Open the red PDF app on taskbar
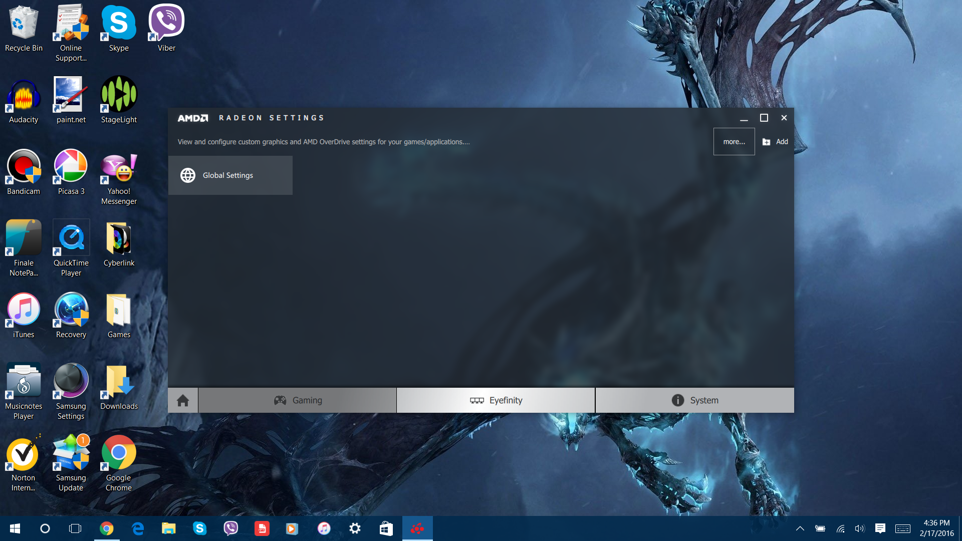 (x=262, y=528)
